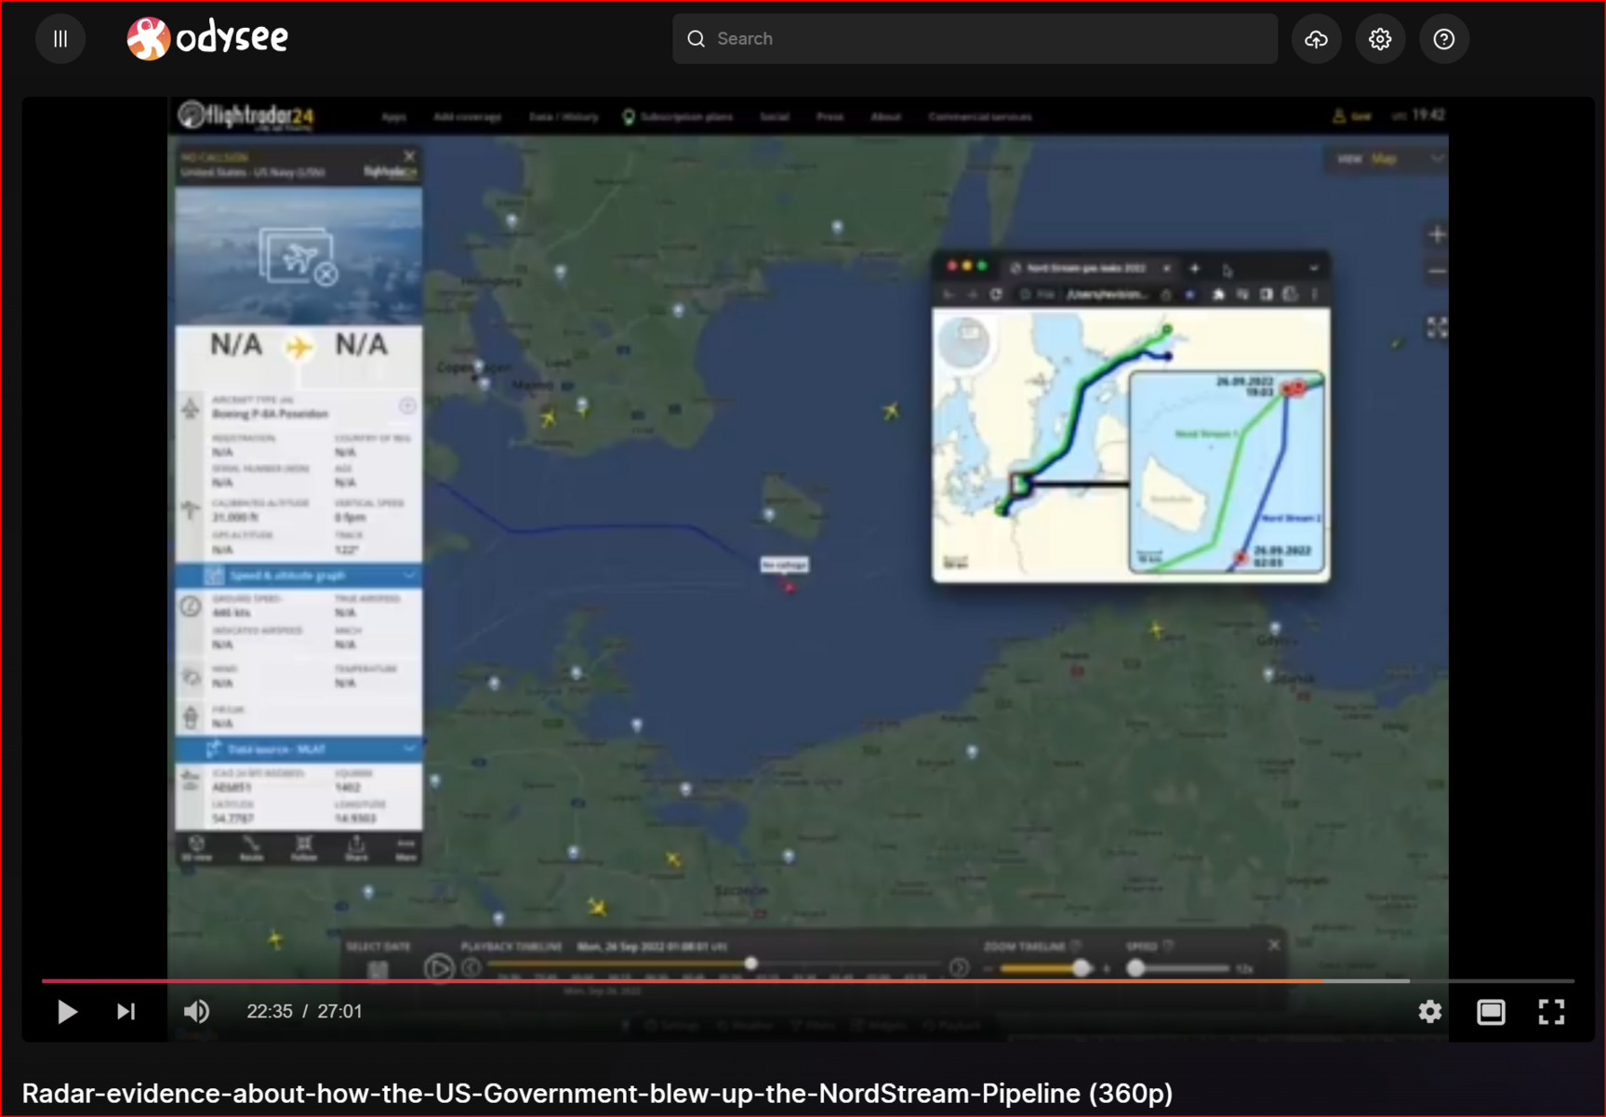This screenshot has width=1606, height=1117.
Task: Click the Odysee sidebar menu icon
Action: [x=60, y=39]
